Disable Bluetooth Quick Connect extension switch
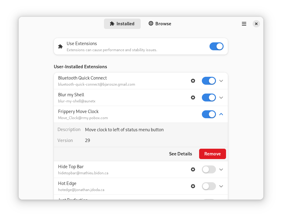The width and height of the screenshot is (282, 220). pos(209,81)
